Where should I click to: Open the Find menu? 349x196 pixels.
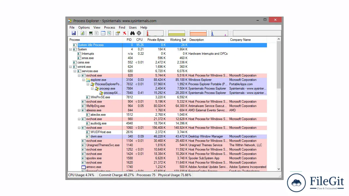[122, 27]
